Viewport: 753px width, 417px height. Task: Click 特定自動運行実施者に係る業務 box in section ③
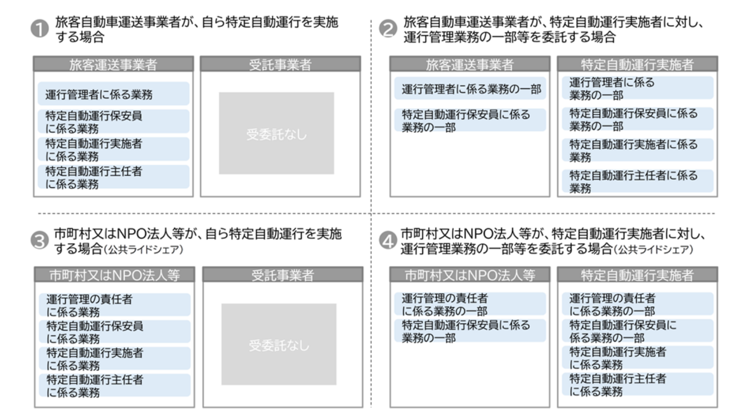point(115,359)
